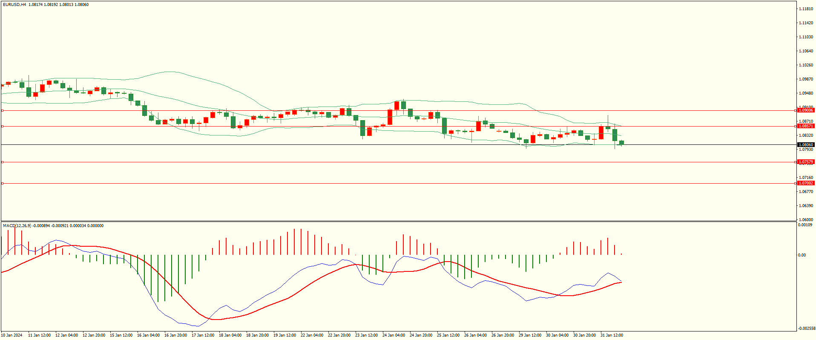Click the MACD(12,26,9) indicator label

(x=17, y=226)
